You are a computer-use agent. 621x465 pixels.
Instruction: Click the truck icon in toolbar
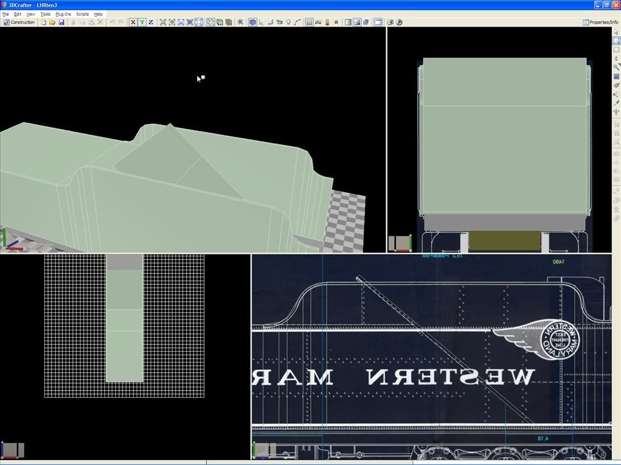coord(318,22)
